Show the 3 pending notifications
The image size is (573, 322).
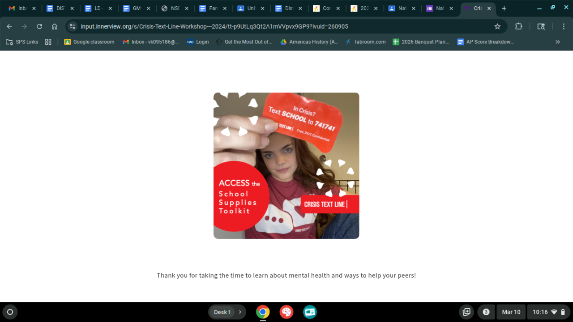486,312
